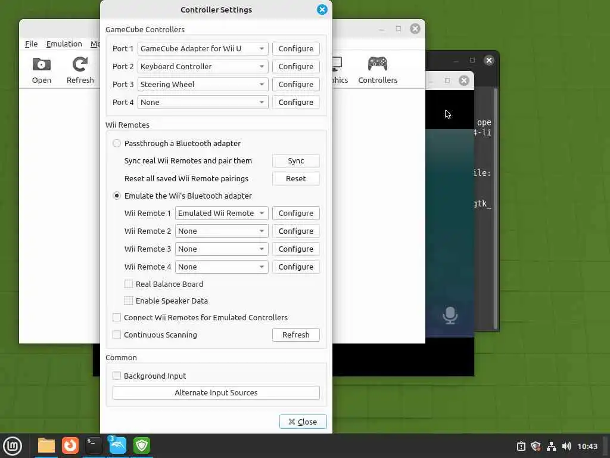Screen dimensions: 610x458
Task: Open the Linux Mint start menu
Action: [x=13, y=446]
